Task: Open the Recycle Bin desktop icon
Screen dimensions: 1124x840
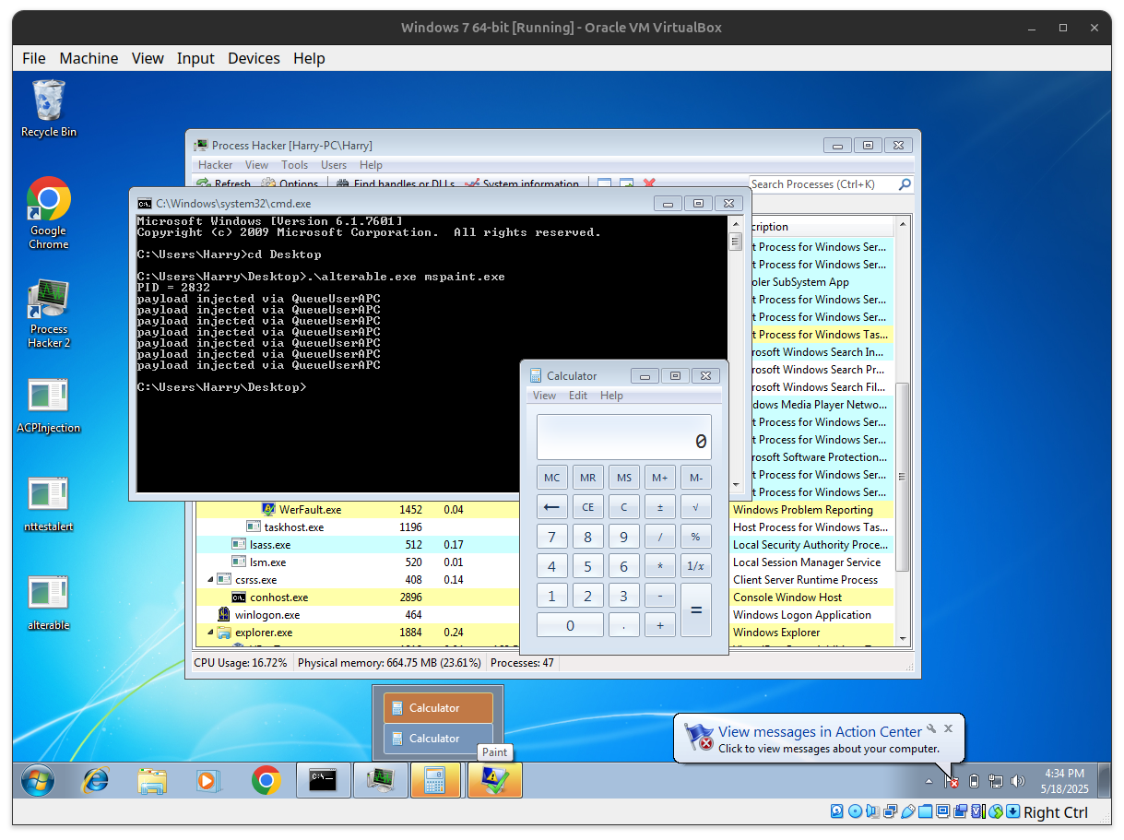Action: tap(49, 109)
